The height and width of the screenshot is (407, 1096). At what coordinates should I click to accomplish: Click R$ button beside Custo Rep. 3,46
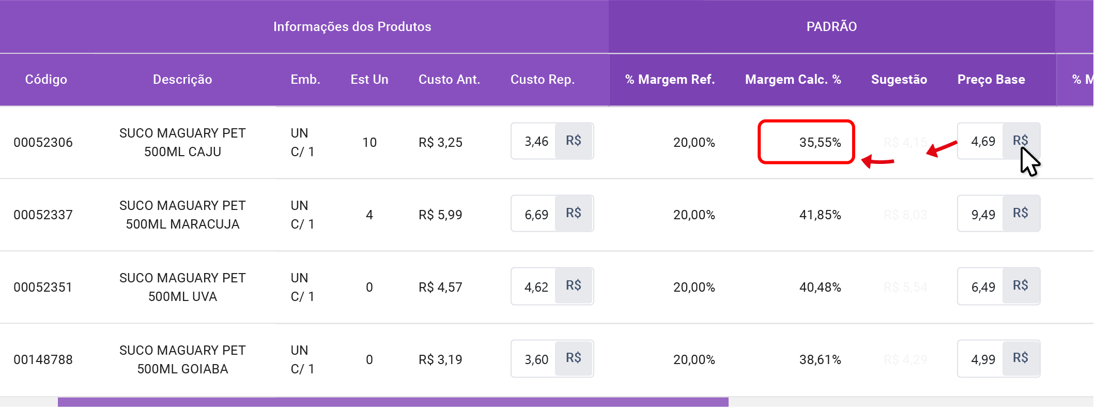tap(574, 141)
